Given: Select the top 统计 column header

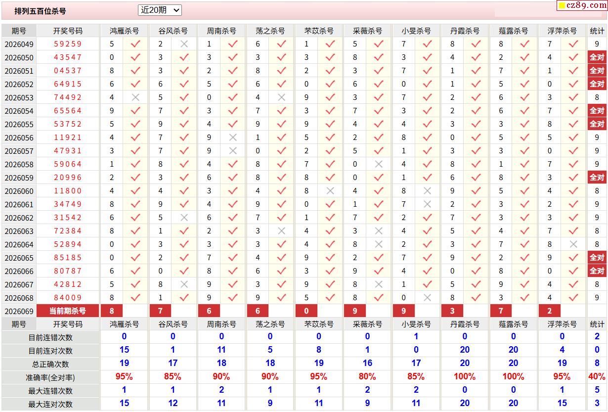Looking at the screenshot, I should tap(597, 31).
